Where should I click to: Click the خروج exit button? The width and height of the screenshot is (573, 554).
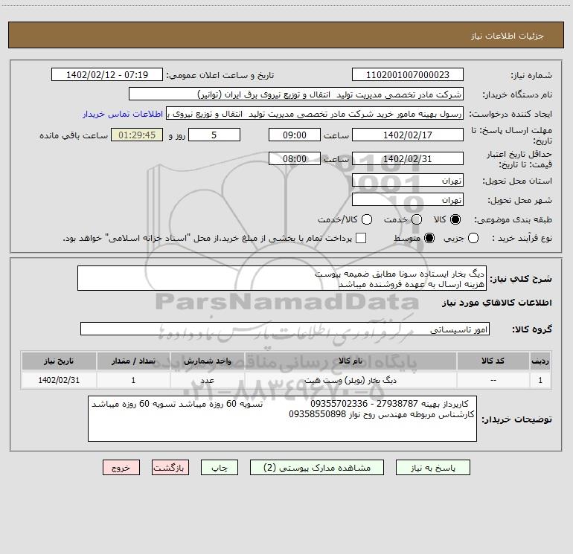[x=121, y=468]
